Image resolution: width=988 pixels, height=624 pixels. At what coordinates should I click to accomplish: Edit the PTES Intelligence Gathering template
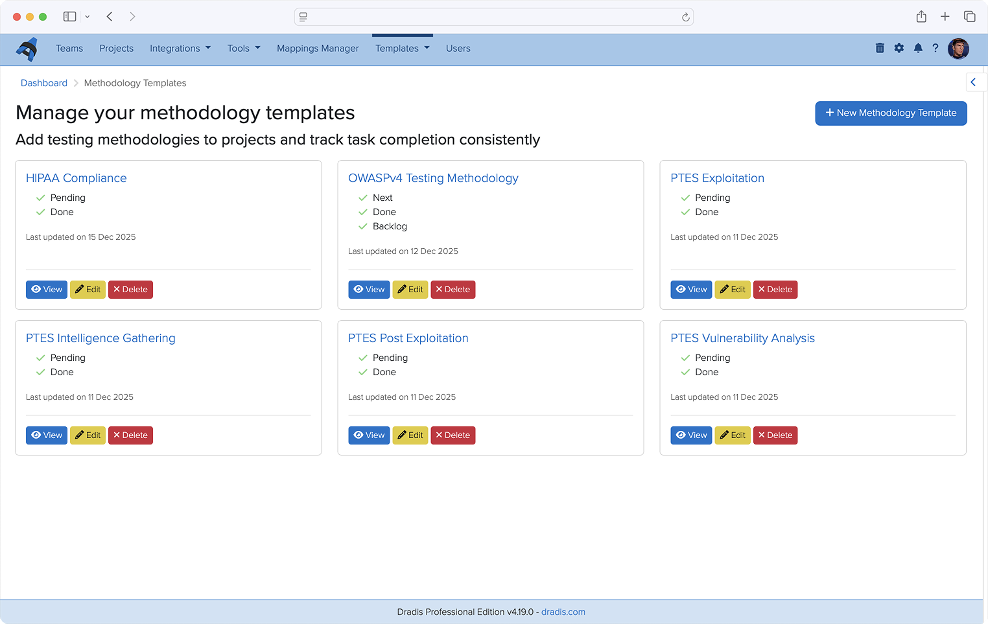(x=88, y=435)
